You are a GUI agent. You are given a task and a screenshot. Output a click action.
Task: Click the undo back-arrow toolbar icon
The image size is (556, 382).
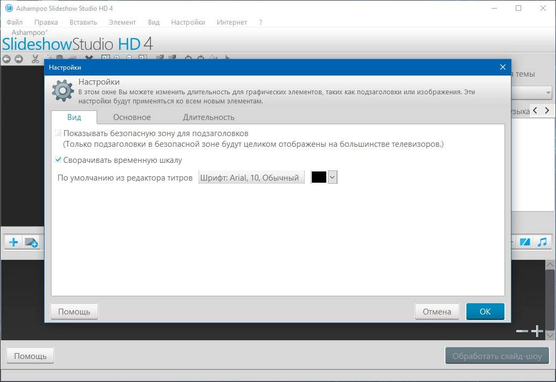[6, 59]
